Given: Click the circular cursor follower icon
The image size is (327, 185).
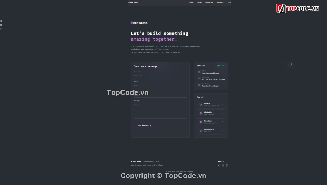Looking at the screenshot, I should 290,64.
